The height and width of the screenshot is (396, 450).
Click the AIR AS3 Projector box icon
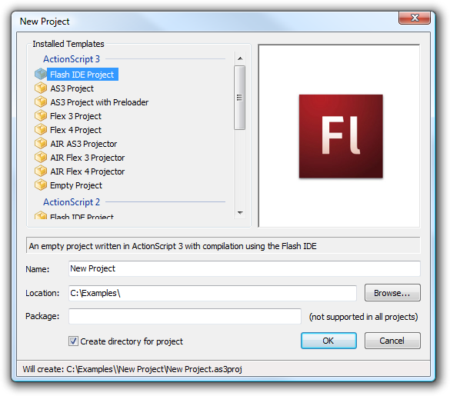coord(41,143)
